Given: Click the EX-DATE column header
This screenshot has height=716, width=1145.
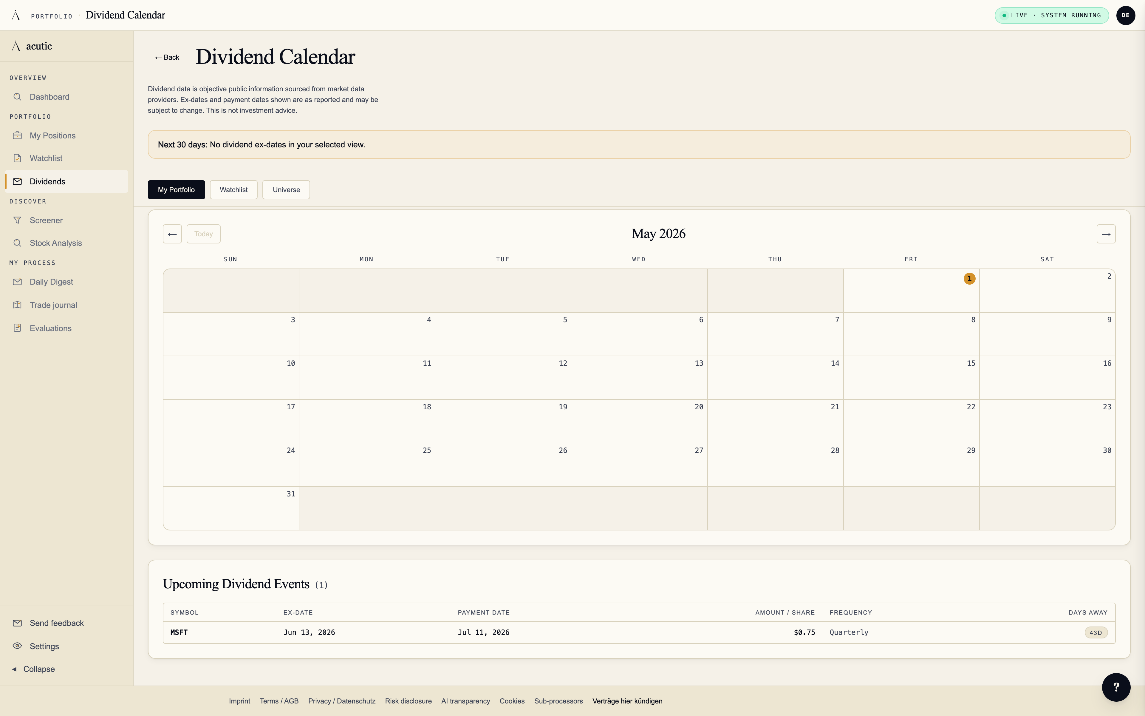Looking at the screenshot, I should (298, 612).
